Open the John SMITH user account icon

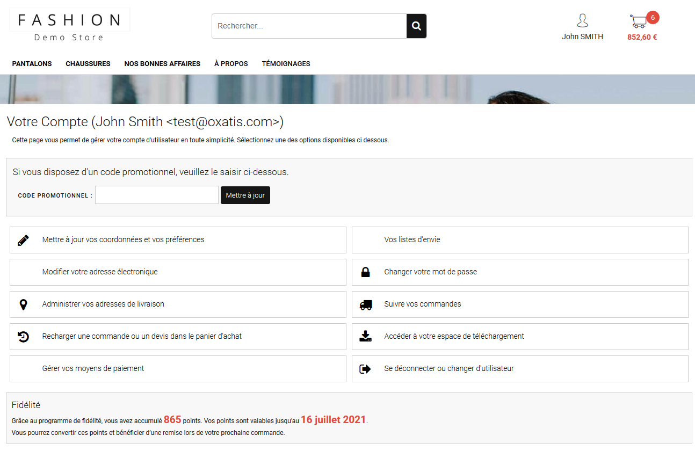[x=582, y=21]
